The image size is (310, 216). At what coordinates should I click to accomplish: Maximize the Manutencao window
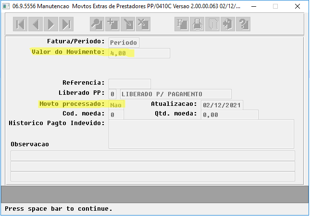(275, 6)
